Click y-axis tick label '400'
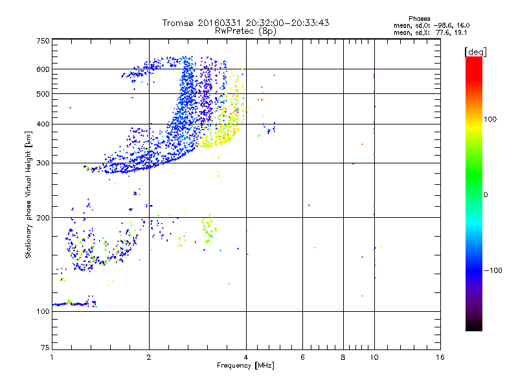The width and height of the screenshot is (518, 389). [x=43, y=124]
